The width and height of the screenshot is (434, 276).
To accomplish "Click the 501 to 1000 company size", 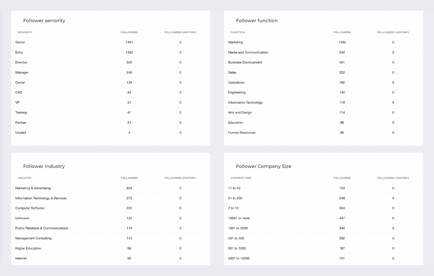I will pyautogui.click(x=237, y=248).
